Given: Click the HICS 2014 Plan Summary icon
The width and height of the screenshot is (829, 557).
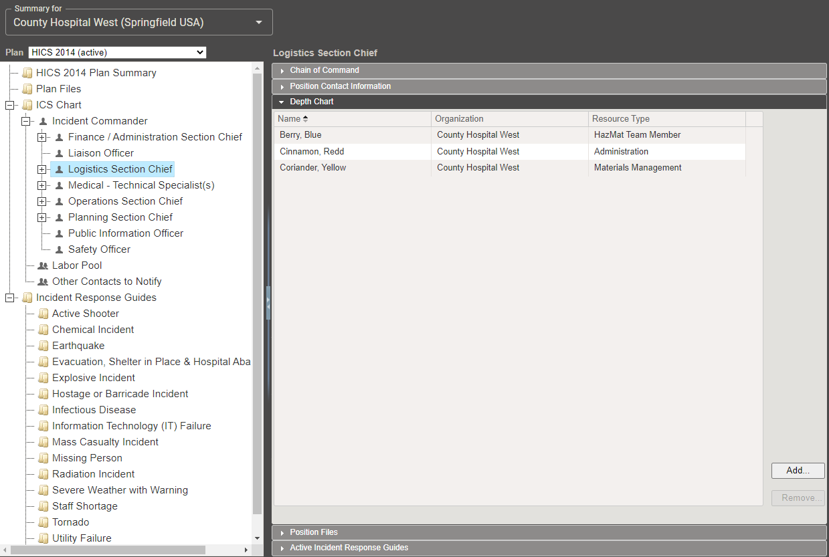Looking at the screenshot, I should [27, 73].
